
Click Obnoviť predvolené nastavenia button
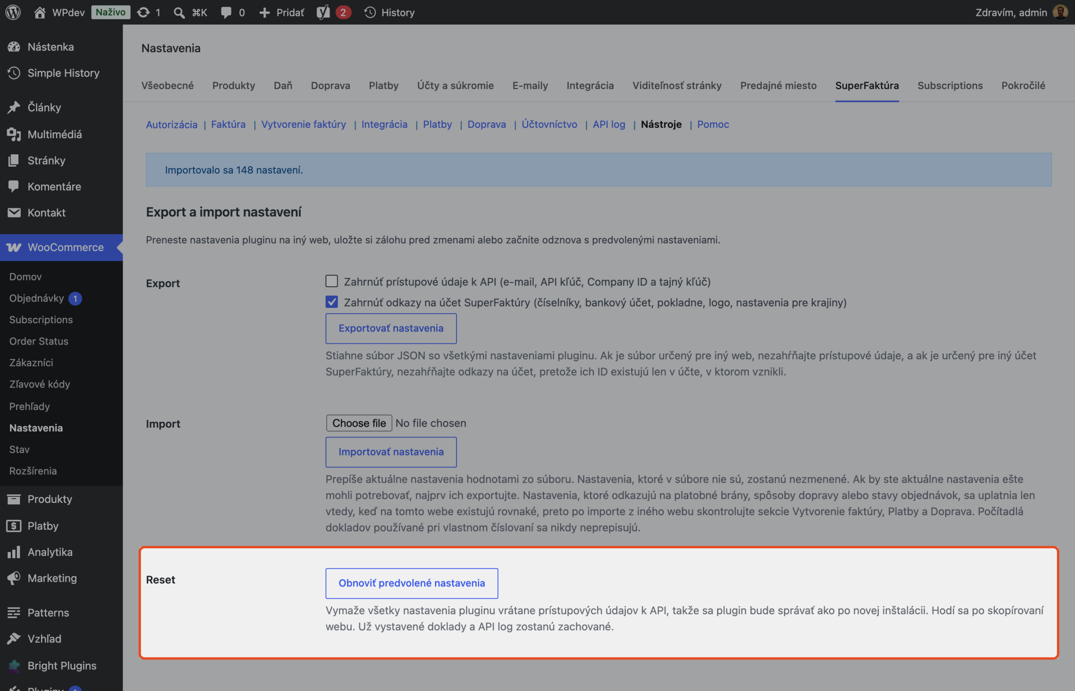coord(412,583)
